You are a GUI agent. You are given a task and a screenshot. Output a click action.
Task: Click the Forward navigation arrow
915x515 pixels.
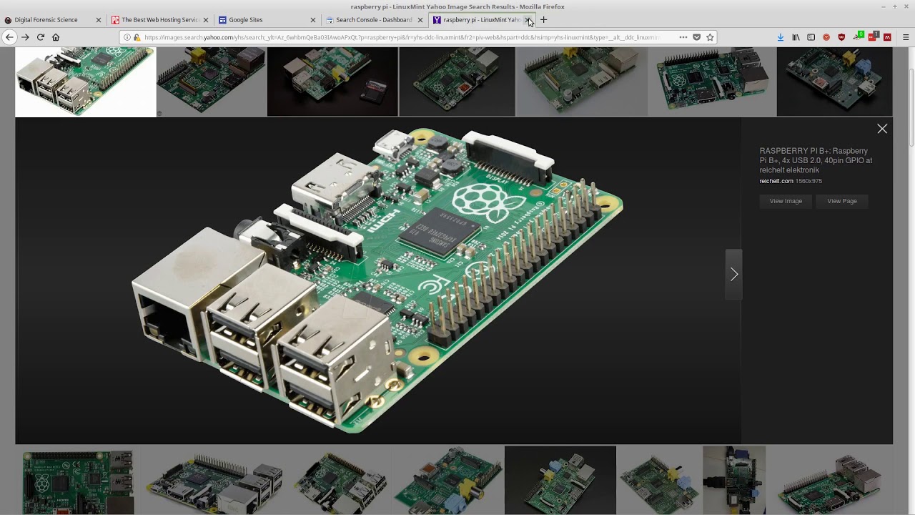25,37
